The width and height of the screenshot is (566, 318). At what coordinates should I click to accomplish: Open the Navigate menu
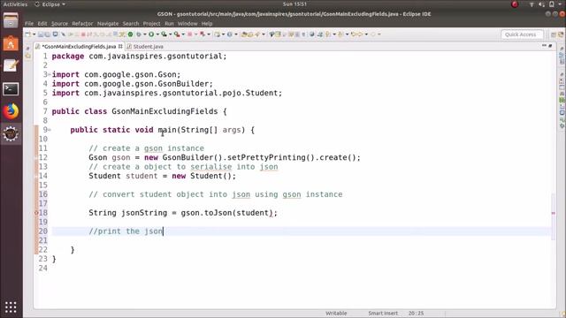click(108, 24)
